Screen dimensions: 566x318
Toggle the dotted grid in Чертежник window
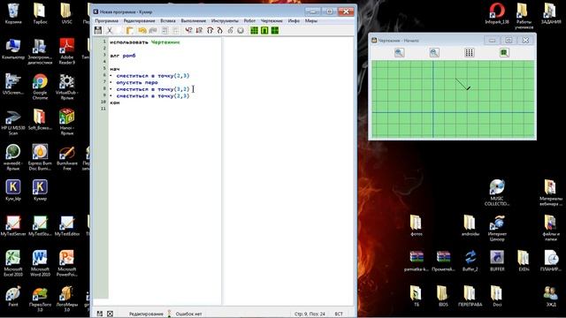click(469, 53)
